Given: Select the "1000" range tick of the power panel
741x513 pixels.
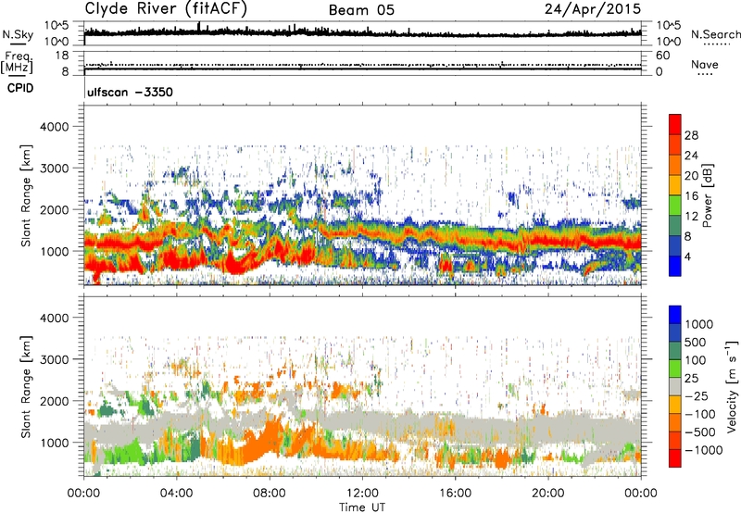Looking at the screenshot, I should (54, 251).
